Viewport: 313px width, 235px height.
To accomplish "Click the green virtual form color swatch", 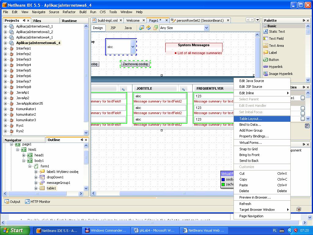I will [x=223, y=185].
